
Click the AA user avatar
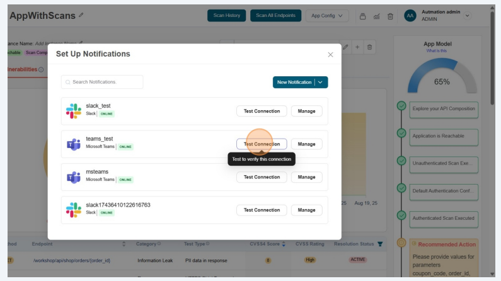coord(410,16)
